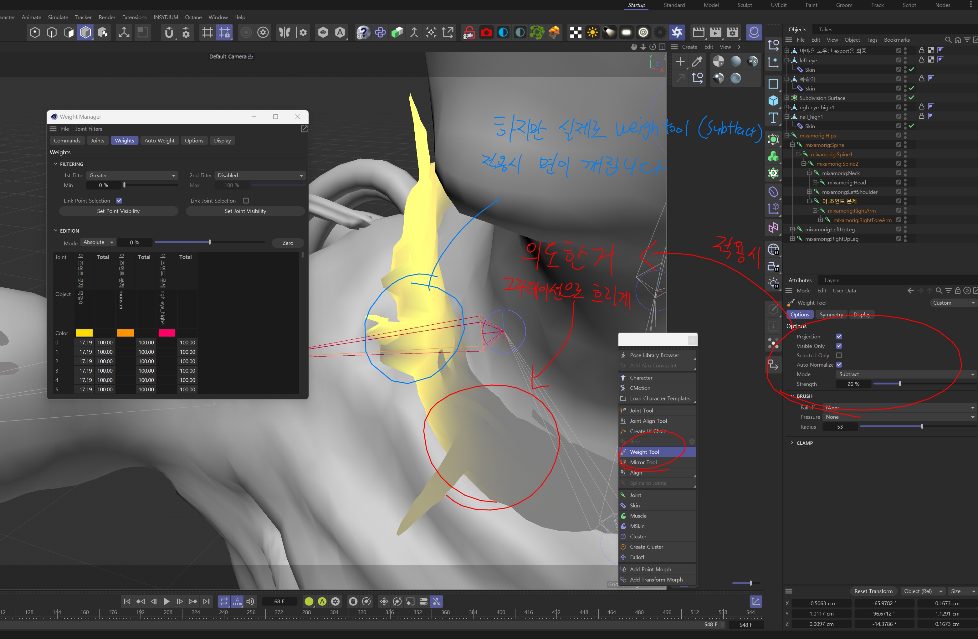Click the green cube extrude icon
The image size is (978, 639).
click(397, 33)
